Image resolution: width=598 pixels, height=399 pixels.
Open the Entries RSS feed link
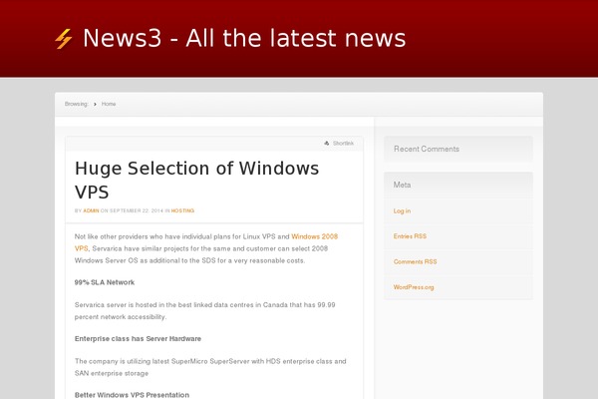pos(410,236)
